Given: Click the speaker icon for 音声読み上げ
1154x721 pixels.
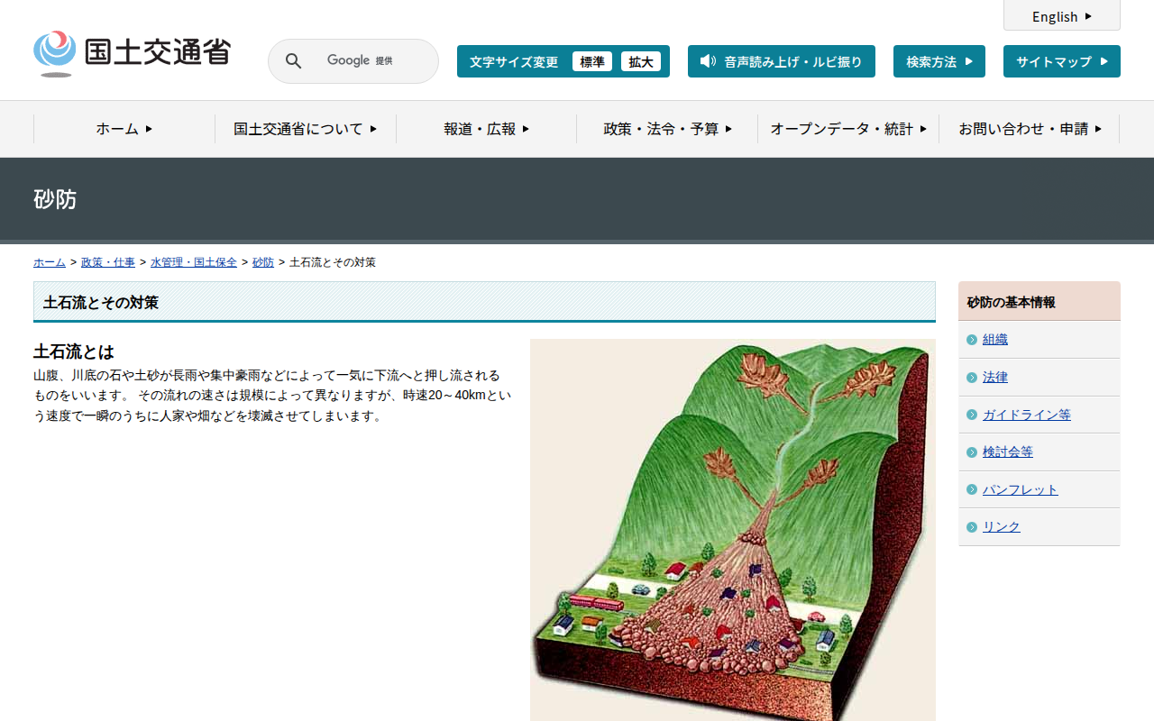Looking at the screenshot, I should point(708,61).
